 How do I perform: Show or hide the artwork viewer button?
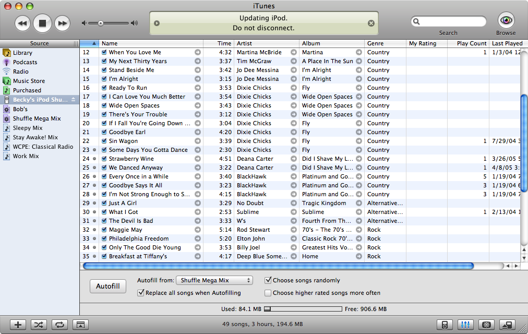(80, 325)
